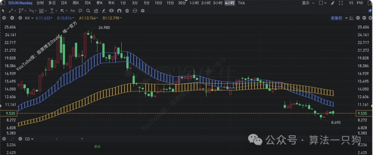This screenshot has width=373, height=155.
Task: Open NX indicator settings gear
Action: coord(4,18)
